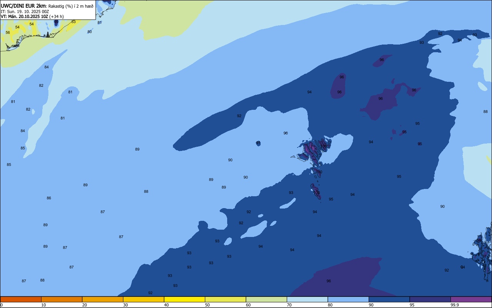This screenshot has height=308, width=492.
Task: Click the amber 30–40 legend segment
Action: 143,299
